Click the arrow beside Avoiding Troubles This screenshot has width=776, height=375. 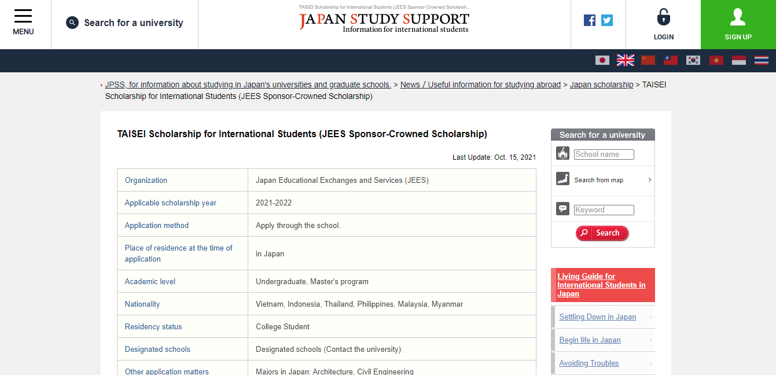tap(651, 363)
